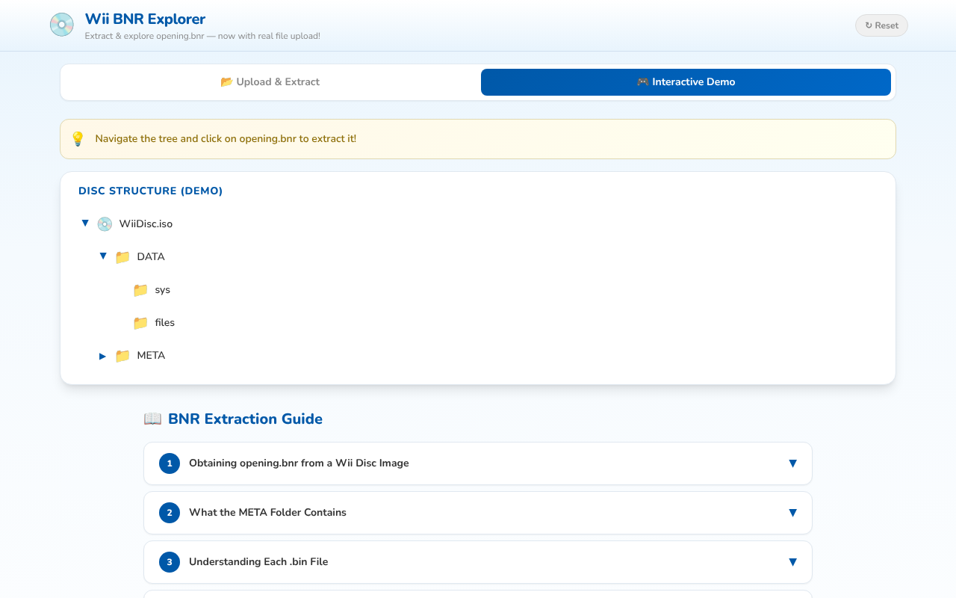Select the META folder label
This screenshot has width=956, height=598.
(x=151, y=356)
